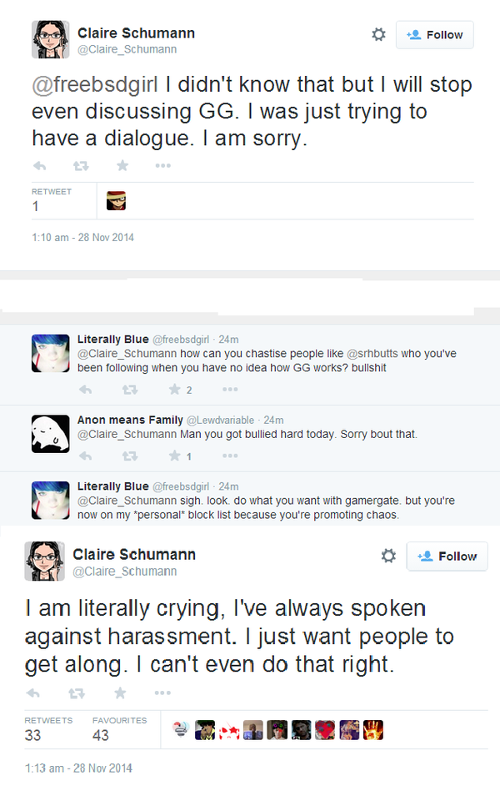This screenshot has width=500, height=796.
Task: View the 33 retweets count
Action: pyautogui.click(x=33, y=736)
